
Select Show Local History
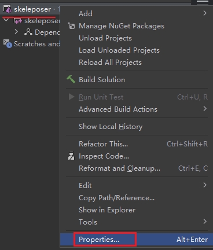click(137, 127)
